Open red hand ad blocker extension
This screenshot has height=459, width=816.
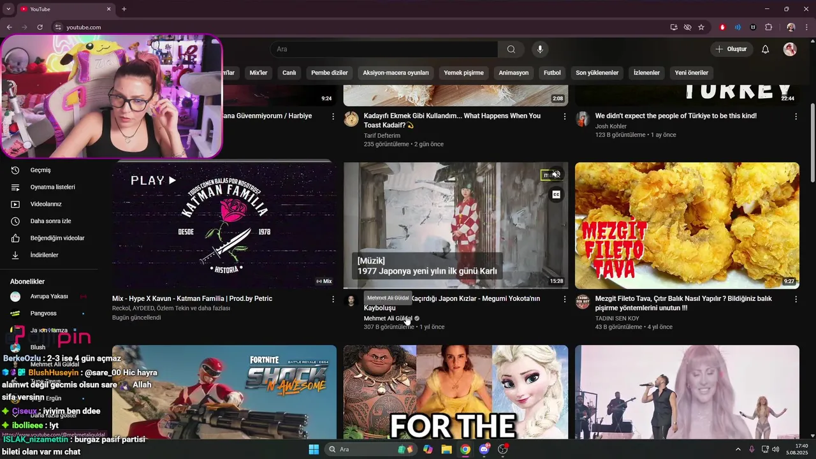click(722, 27)
